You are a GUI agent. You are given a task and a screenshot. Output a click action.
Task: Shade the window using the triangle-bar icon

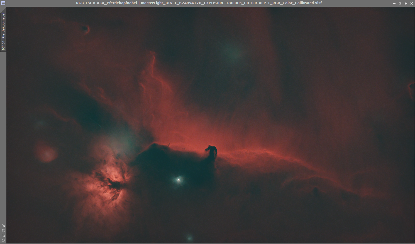400,3
